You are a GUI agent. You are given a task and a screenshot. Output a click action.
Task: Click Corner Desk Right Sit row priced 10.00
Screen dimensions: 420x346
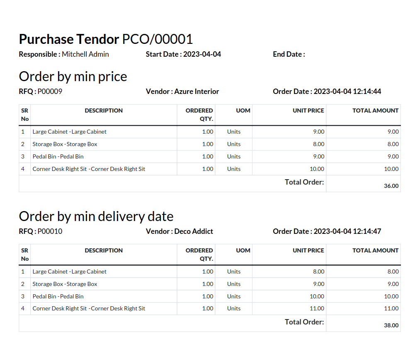[x=210, y=169]
